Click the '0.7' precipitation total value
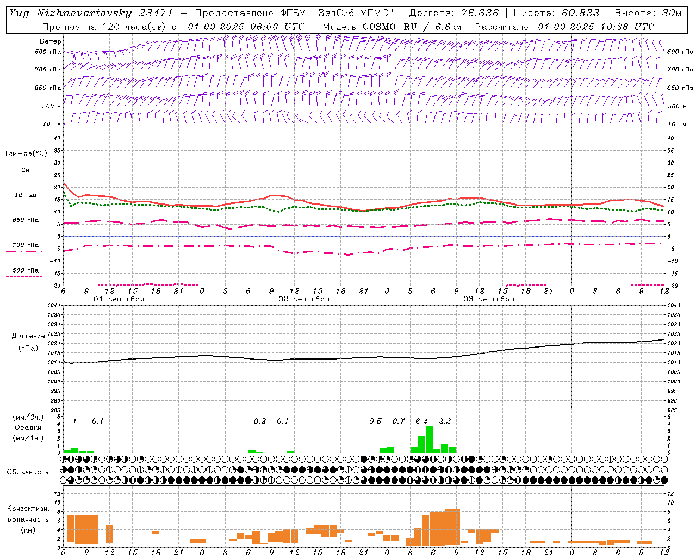696x557 pixels. coord(399,421)
